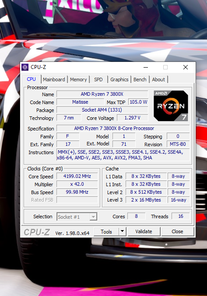The height and width of the screenshot is (296, 207).
Task: Click the Max TDP value 105.0 W
Action: point(138,102)
